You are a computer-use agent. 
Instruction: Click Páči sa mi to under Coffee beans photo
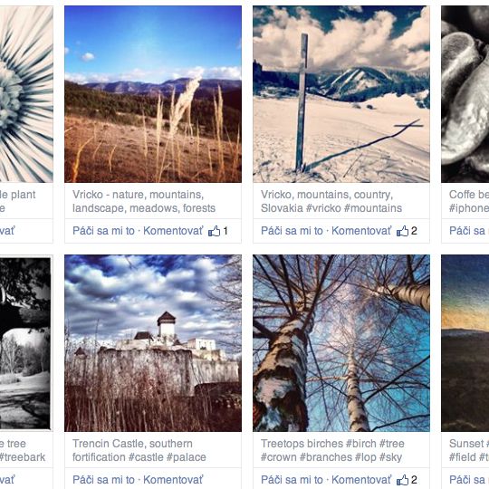point(469,231)
